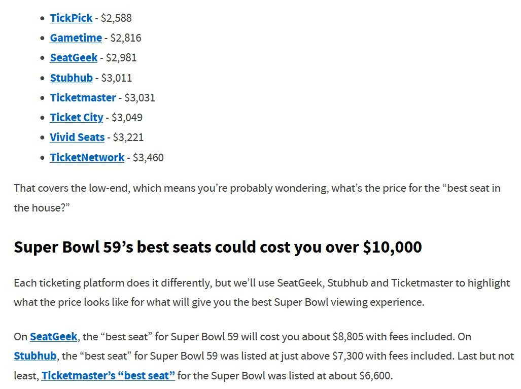Click SeatGeek link in the best-seat paragraph
The height and width of the screenshot is (389, 521).
click(53, 337)
